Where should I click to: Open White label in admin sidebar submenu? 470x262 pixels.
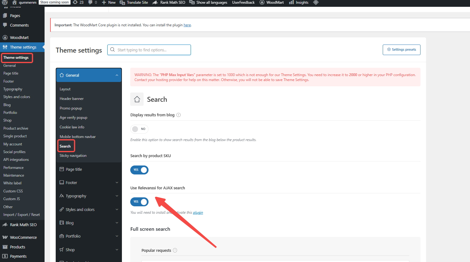tap(12, 183)
